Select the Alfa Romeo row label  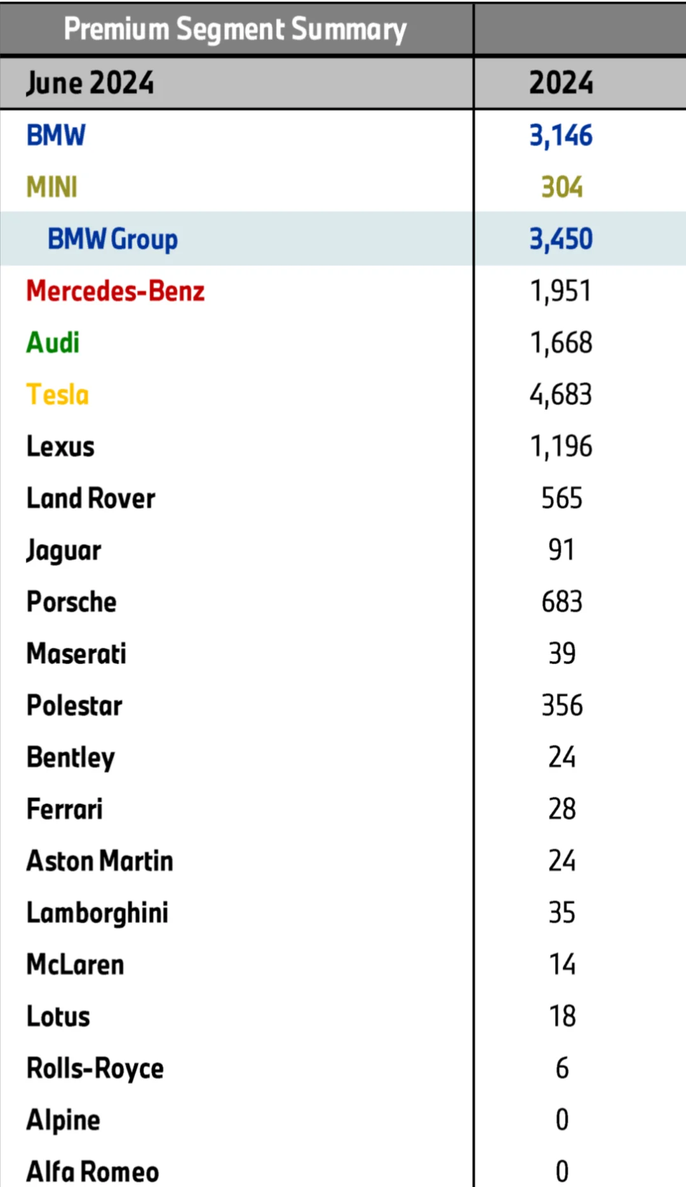point(93,1172)
